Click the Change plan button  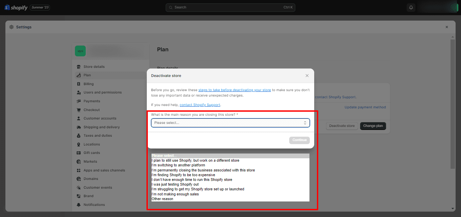[373, 126]
